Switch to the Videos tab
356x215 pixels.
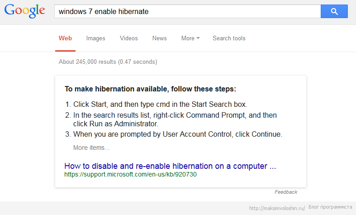pos(129,38)
